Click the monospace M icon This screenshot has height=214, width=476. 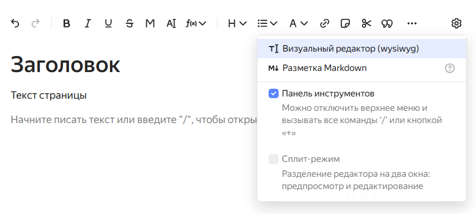click(150, 23)
